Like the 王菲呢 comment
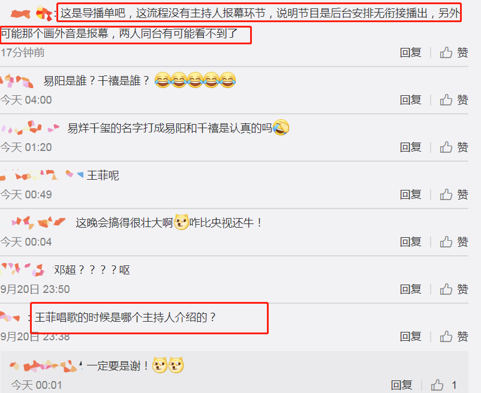Screen dimensions: 481x393 pyautogui.click(x=453, y=195)
